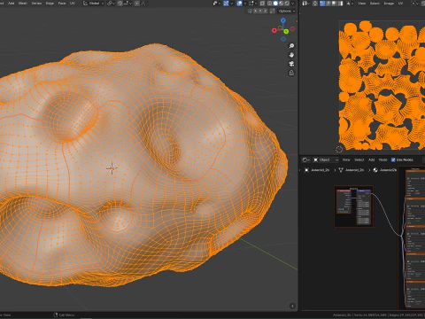Viewport: 425px width, 319px height.
Task: Open the Vertex menu
Action: coord(36,4)
